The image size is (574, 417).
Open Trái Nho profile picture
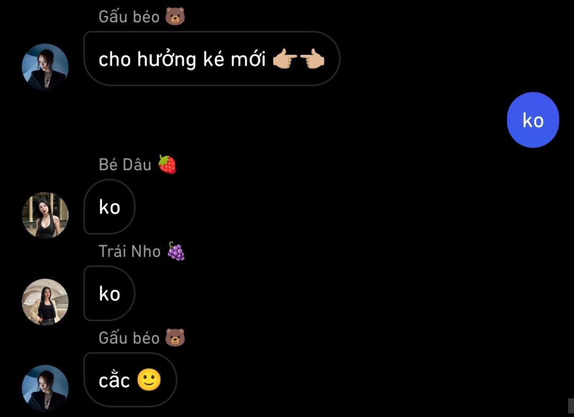[45, 302]
